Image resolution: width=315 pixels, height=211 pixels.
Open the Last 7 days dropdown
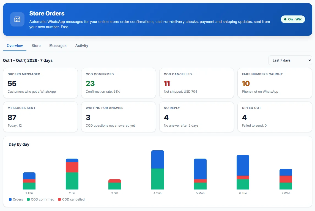coord(290,60)
